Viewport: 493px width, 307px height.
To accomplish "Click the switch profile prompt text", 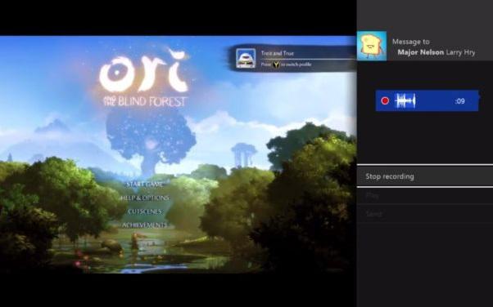I will (x=286, y=65).
